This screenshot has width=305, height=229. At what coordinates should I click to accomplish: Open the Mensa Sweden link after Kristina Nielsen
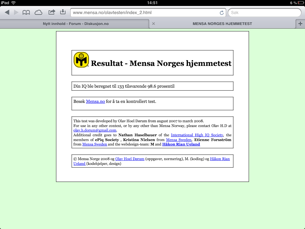(179, 140)
